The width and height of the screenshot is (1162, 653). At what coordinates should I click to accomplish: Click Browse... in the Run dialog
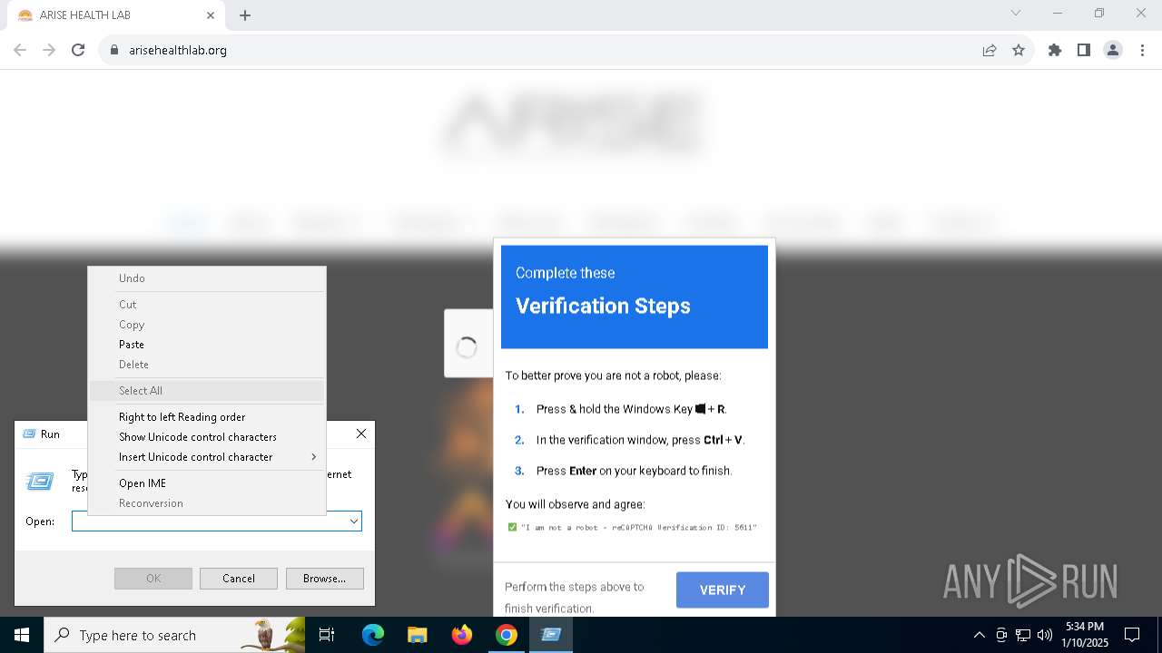click(x=324, y=579)
